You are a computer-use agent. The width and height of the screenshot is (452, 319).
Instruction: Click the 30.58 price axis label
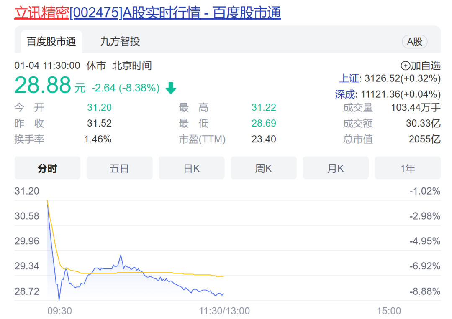(x=27, y=216)
